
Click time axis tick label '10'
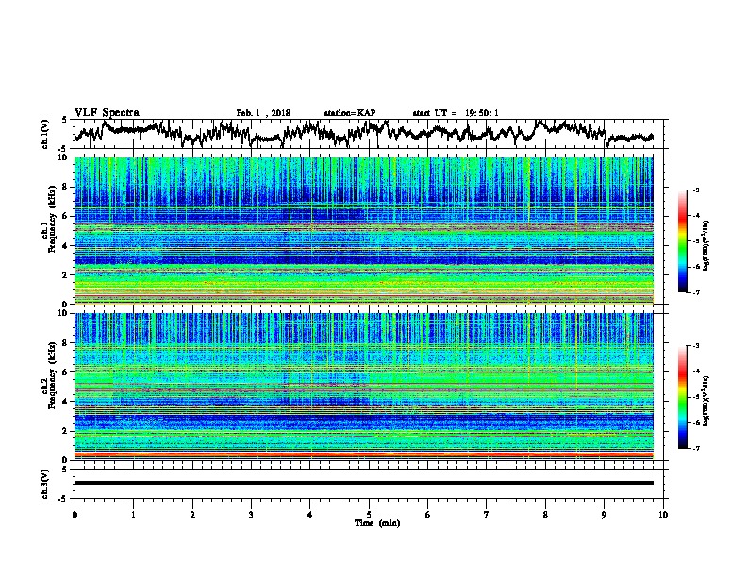pos(663,515)
